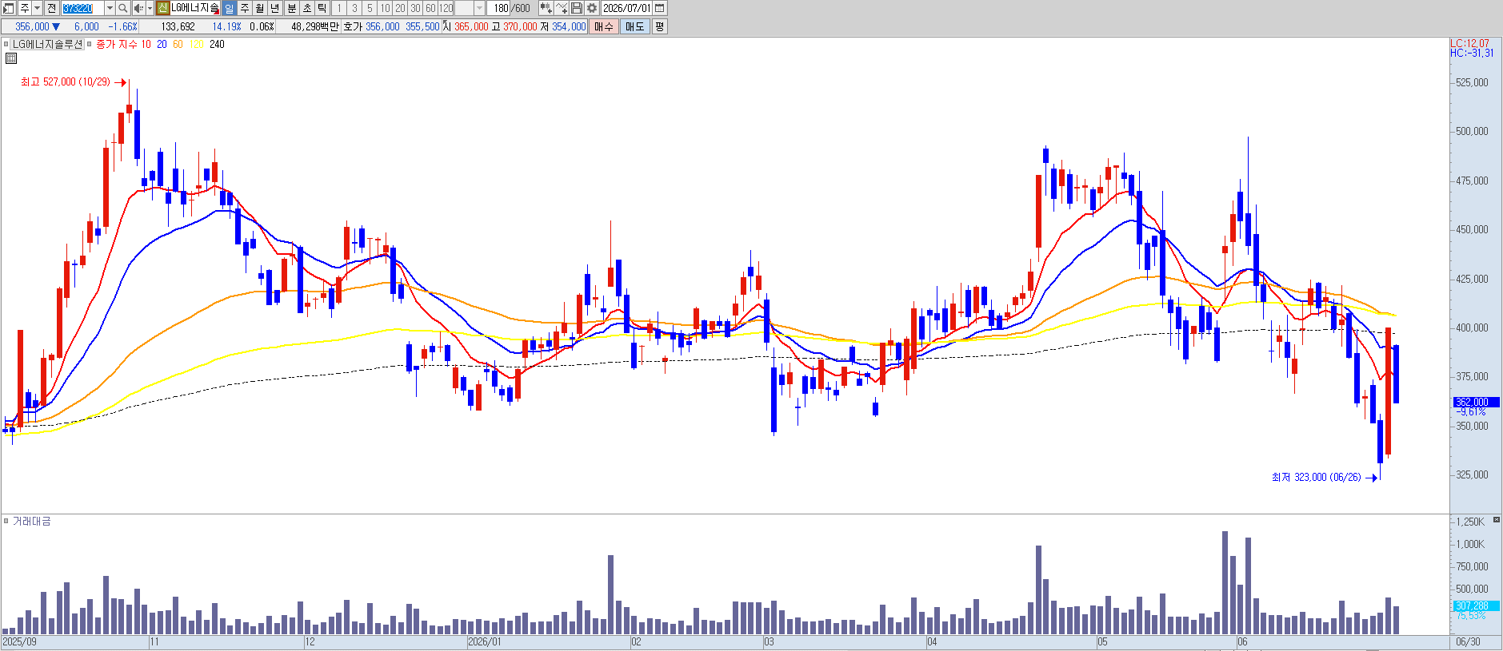Open the dropdown next to speaker icon
Screen dimensions: 1503x651
coord(150,8)
